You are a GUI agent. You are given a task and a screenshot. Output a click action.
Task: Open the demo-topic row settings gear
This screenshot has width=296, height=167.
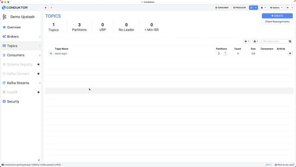click(x=290, y=54)
